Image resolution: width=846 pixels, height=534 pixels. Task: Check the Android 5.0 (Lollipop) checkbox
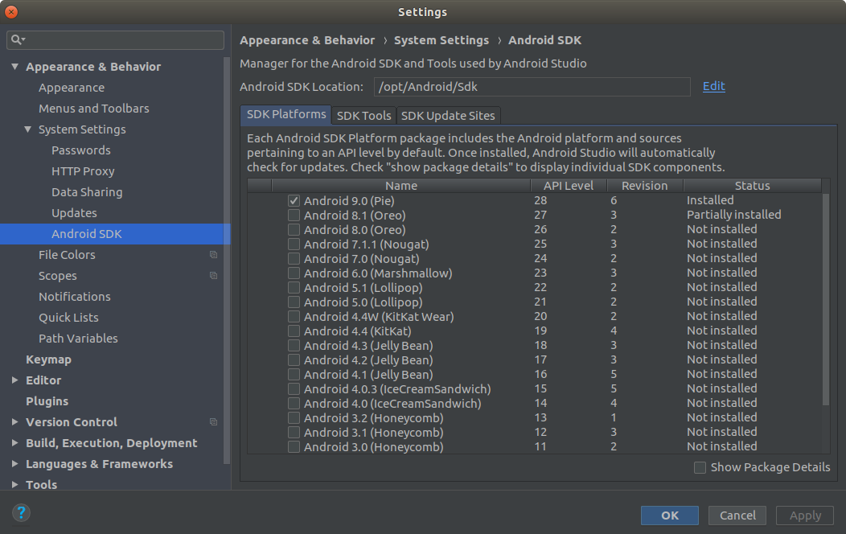click(x=294, y=302)
